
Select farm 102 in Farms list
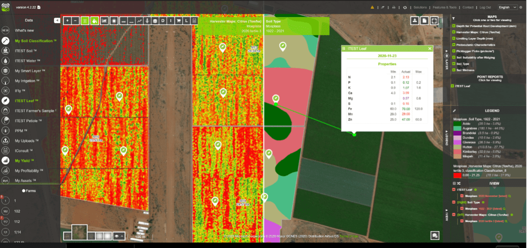(17, 211)
